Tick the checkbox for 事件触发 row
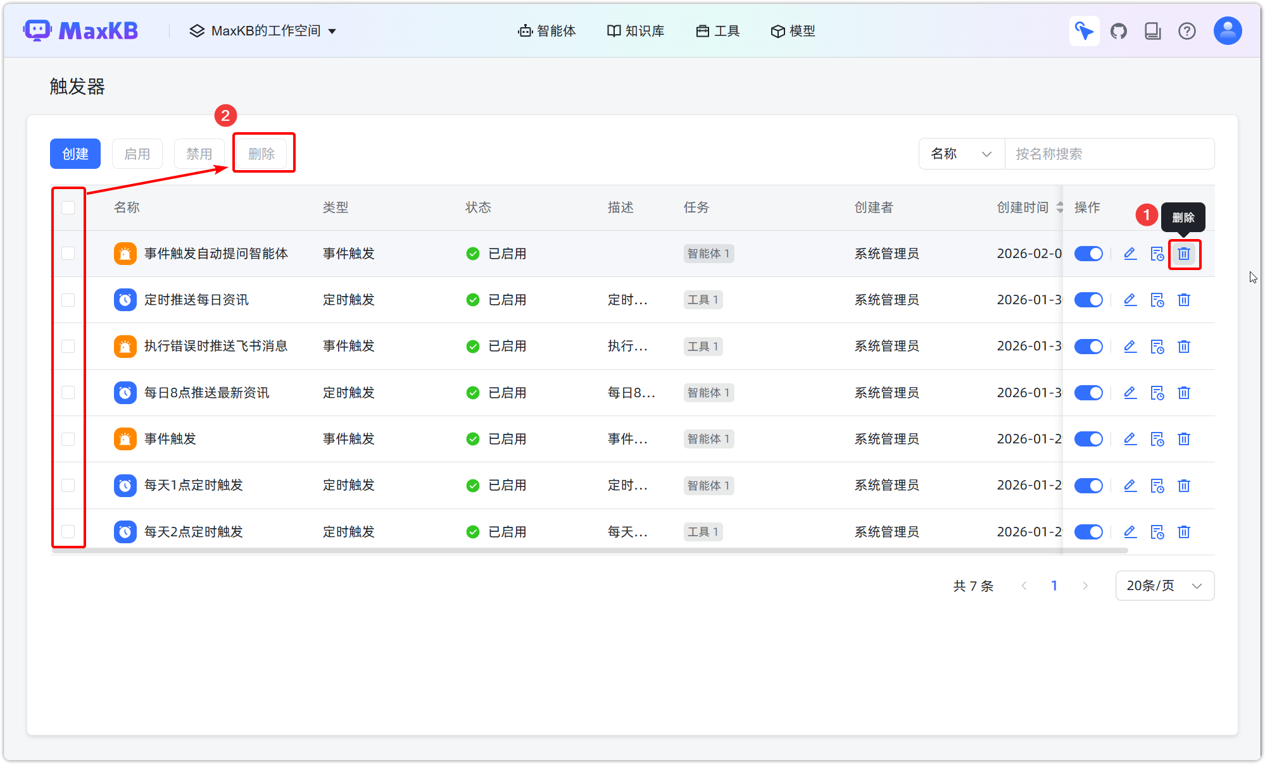 [x=68, y=439]
